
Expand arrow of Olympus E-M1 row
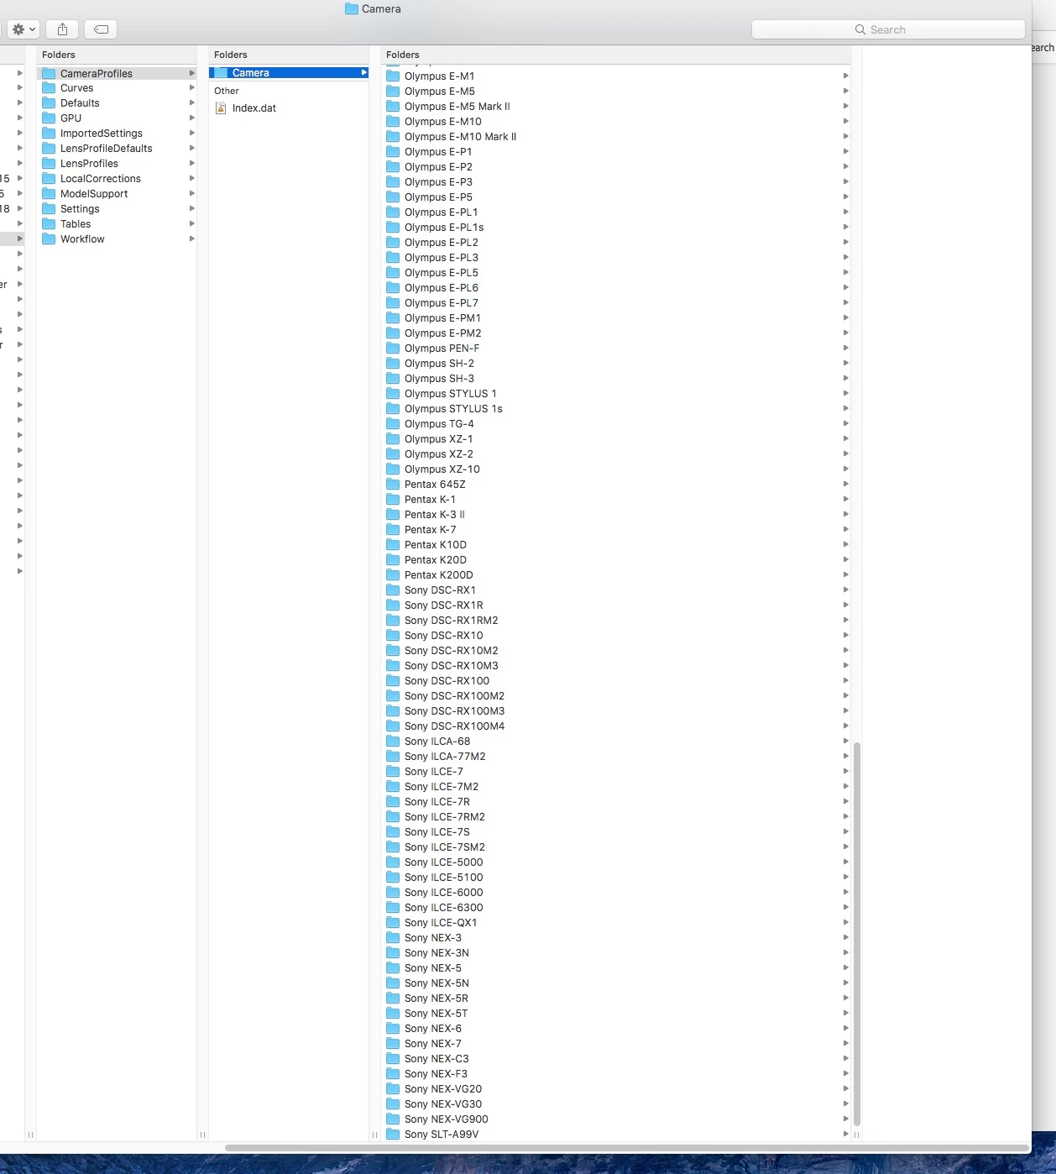pyautogui.click(x=845, y=76)
